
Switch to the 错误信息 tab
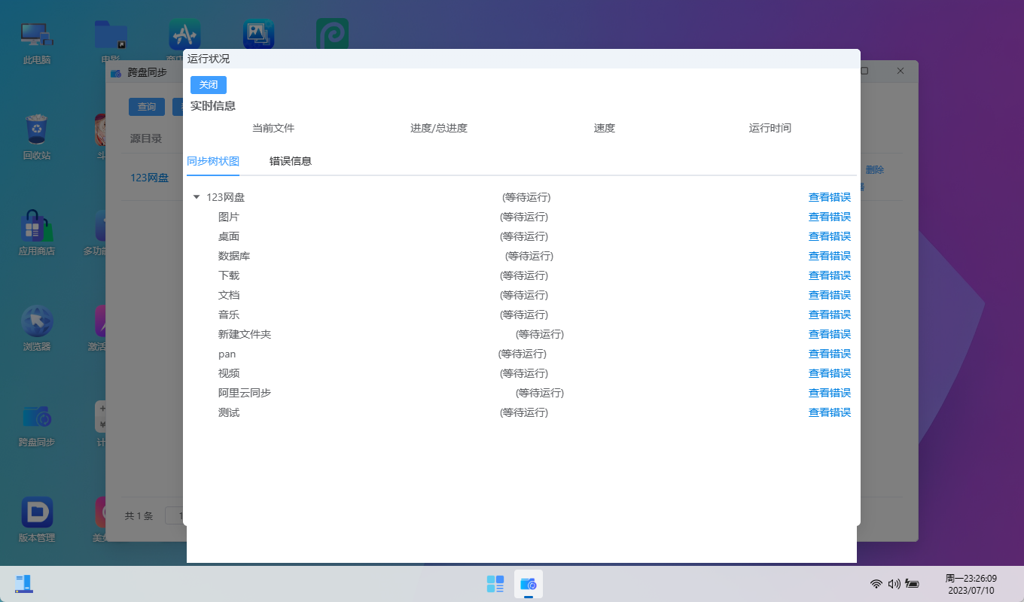pyautogui.click(x=291, y=161)
